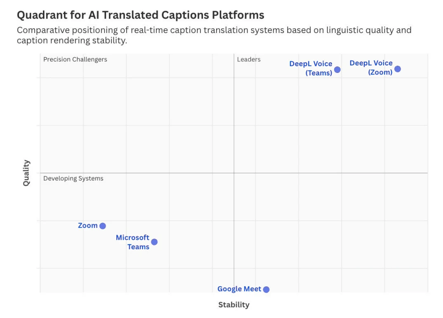
Task: Click the chart subtitle description text
Action: click(214, 35)
